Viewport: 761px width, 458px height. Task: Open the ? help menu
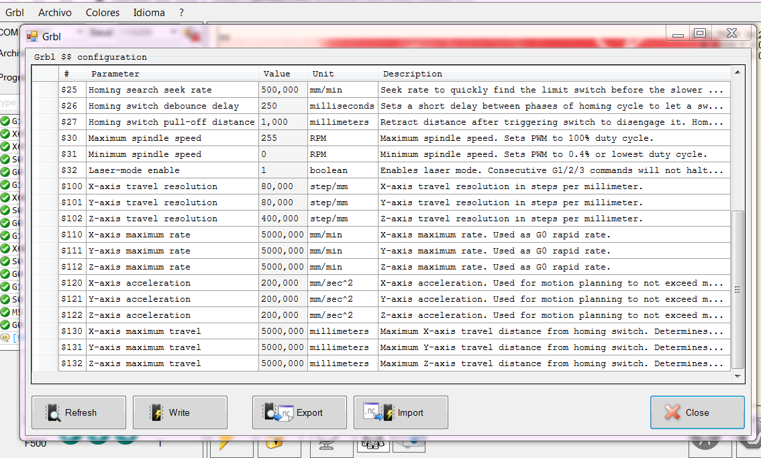coord(181,13)
